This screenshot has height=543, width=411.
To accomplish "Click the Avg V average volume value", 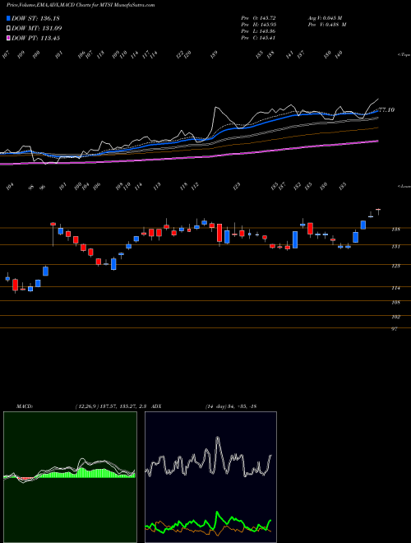I will 325,17.
